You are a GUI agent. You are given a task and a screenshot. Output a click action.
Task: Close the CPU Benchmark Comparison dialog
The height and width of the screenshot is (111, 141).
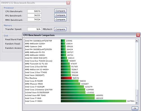pos(138,35)
